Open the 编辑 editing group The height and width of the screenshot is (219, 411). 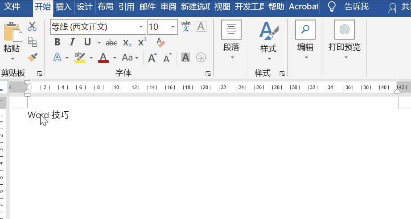305,40
